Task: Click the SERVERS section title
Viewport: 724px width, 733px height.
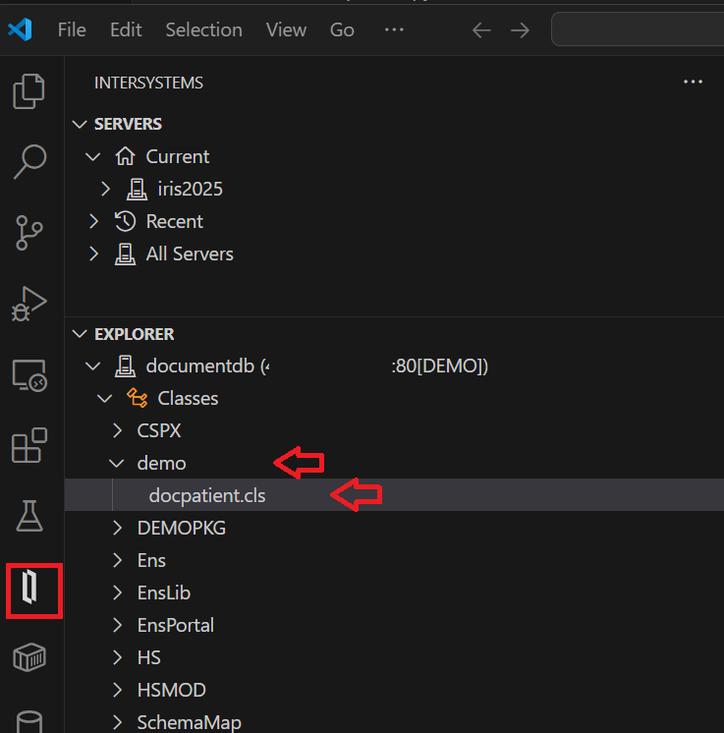Action: (128, 124)
